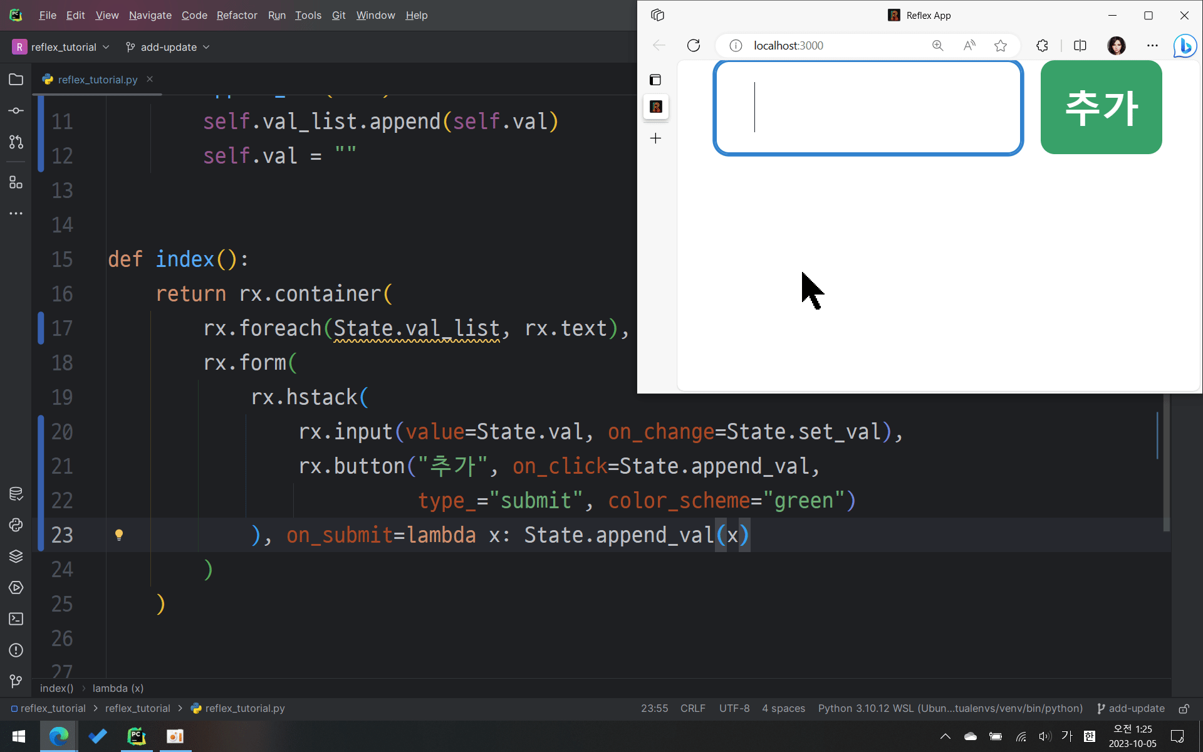Click the green 추가 button

1101,107
